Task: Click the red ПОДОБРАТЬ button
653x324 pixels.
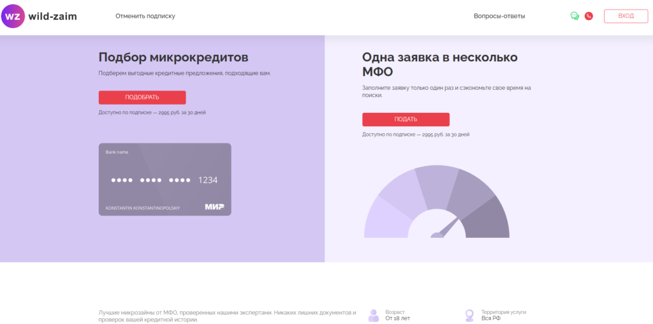Action: tap(142, 98)
